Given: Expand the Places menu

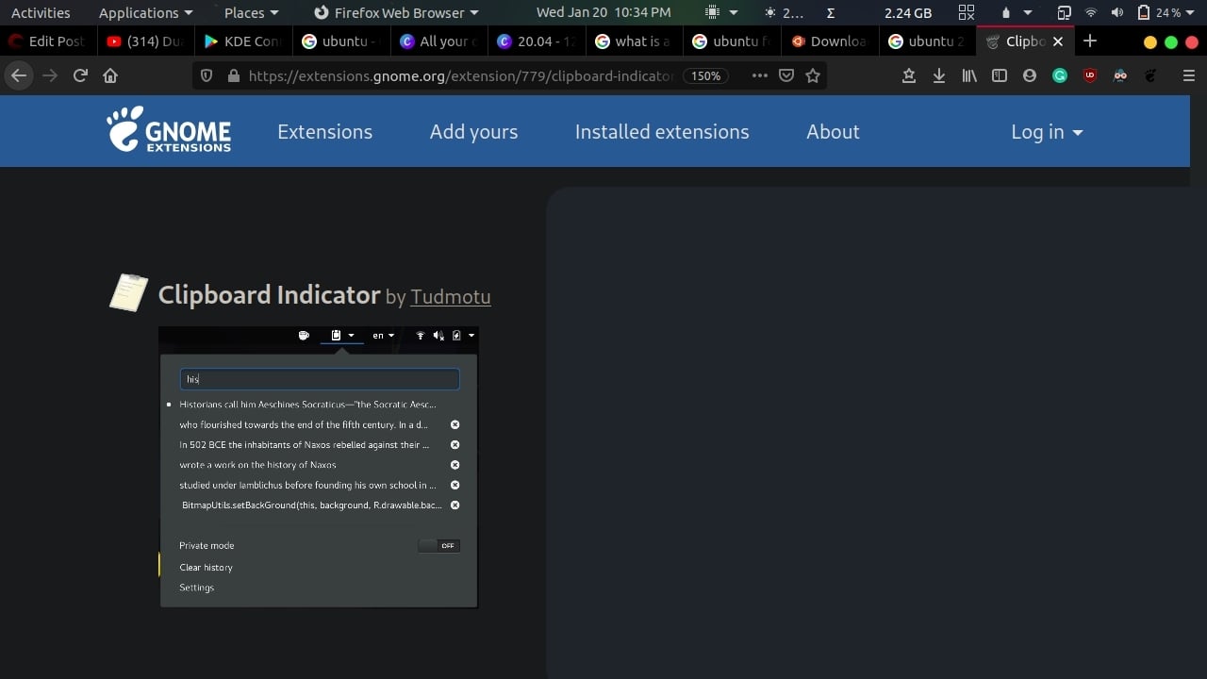Looking at the screenshot, I should [252, 13].
